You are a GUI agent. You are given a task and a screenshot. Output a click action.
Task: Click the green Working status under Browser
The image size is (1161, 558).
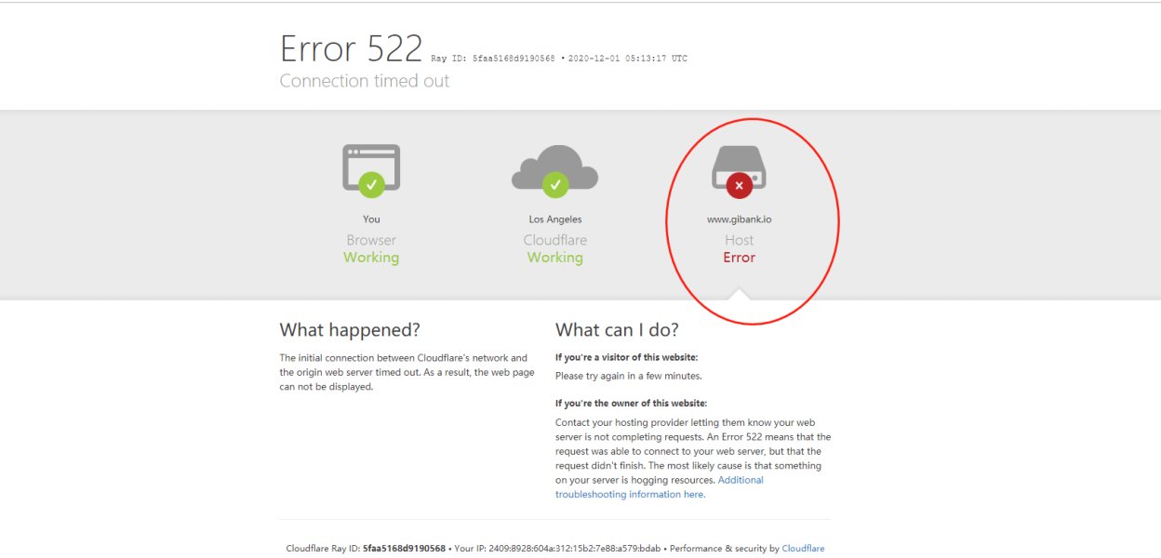click(371, 258)
